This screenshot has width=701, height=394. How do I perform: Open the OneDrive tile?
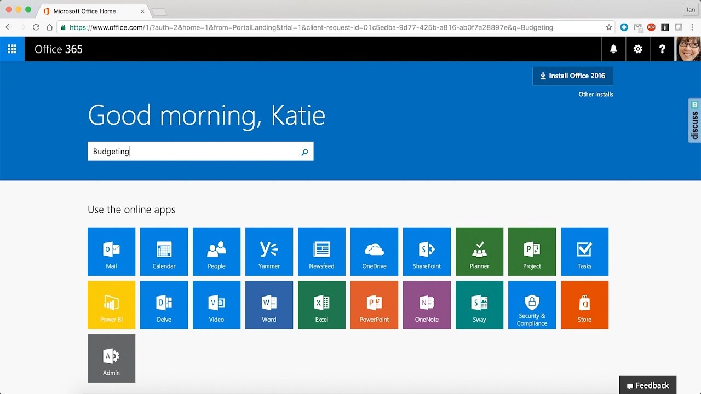[374, 251]
